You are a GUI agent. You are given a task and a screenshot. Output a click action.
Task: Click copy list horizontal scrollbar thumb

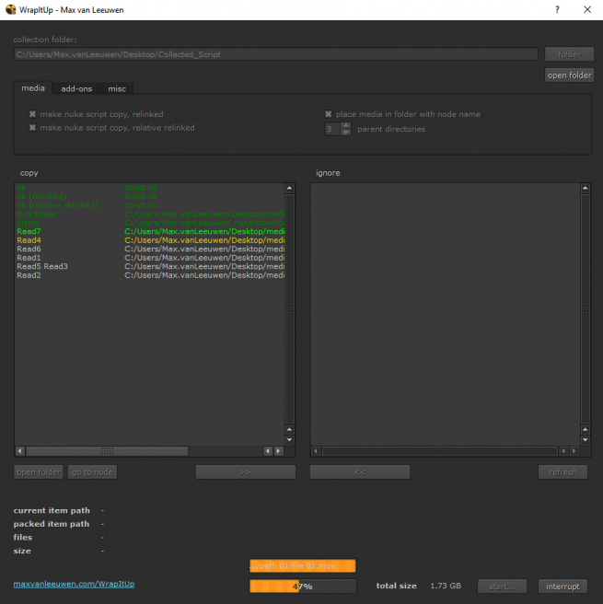coord(107,450)
